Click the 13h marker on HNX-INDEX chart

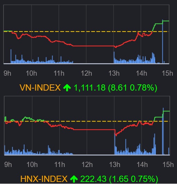point(115,165)
